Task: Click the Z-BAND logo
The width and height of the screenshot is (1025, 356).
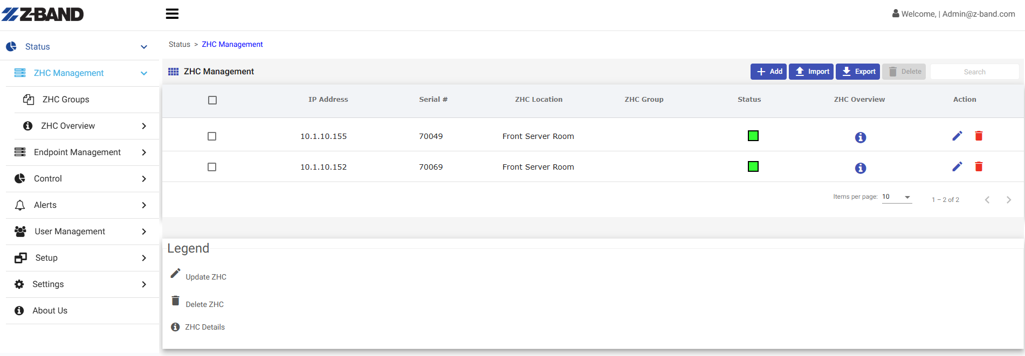Action: pos(43,15)
